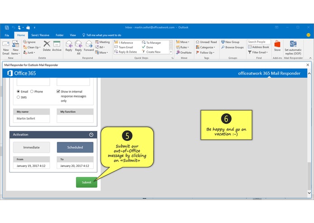Switch to the Send / Receive tab
314x223 pixels.
point(40,35)
